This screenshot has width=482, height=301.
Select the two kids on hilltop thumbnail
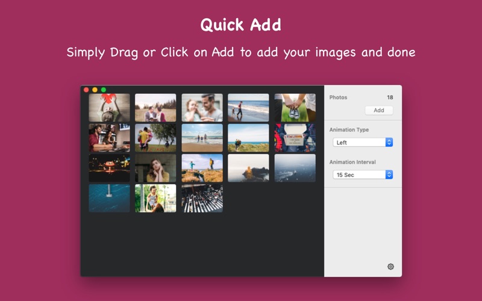tap(202, 168)
